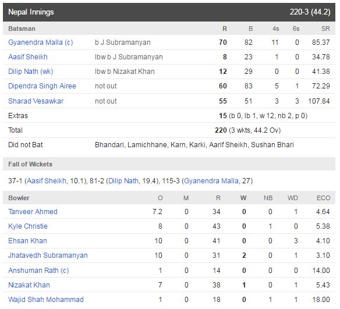This screenshot has width=340, height=309.
Task: Open Nizakat Khan bowler profile
Action: [x=29, y=285]
